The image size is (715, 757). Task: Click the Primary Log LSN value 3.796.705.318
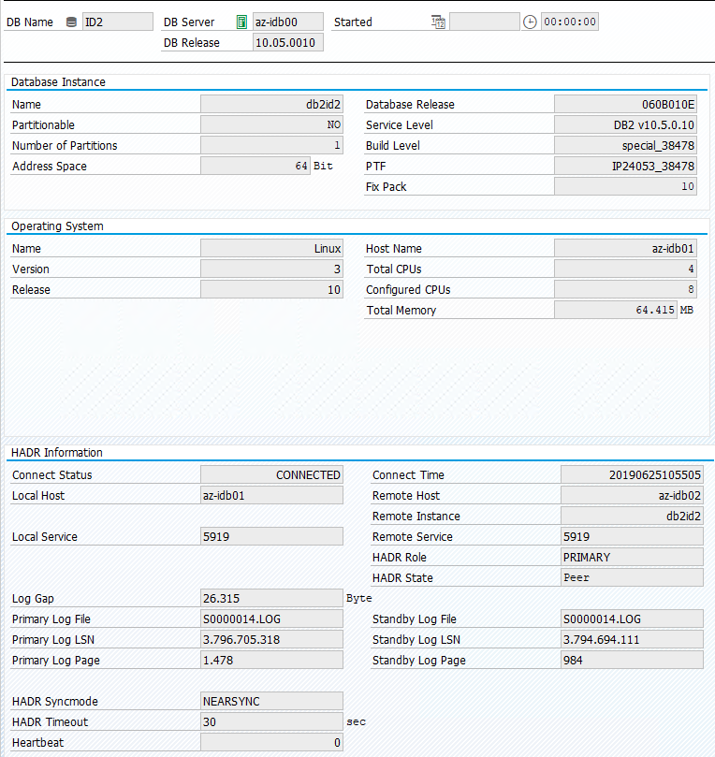point(271,640)
